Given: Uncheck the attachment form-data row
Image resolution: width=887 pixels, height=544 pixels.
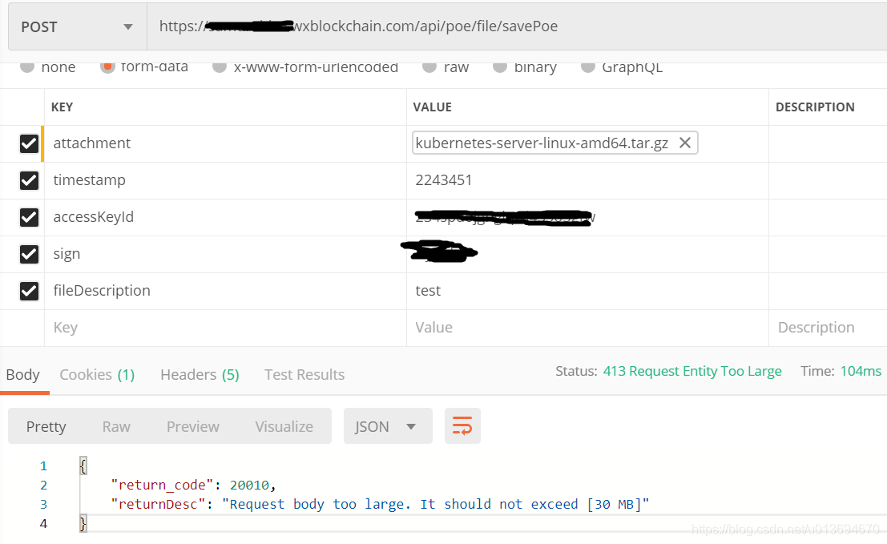Looking at the screenshot, I should (30, 143).
